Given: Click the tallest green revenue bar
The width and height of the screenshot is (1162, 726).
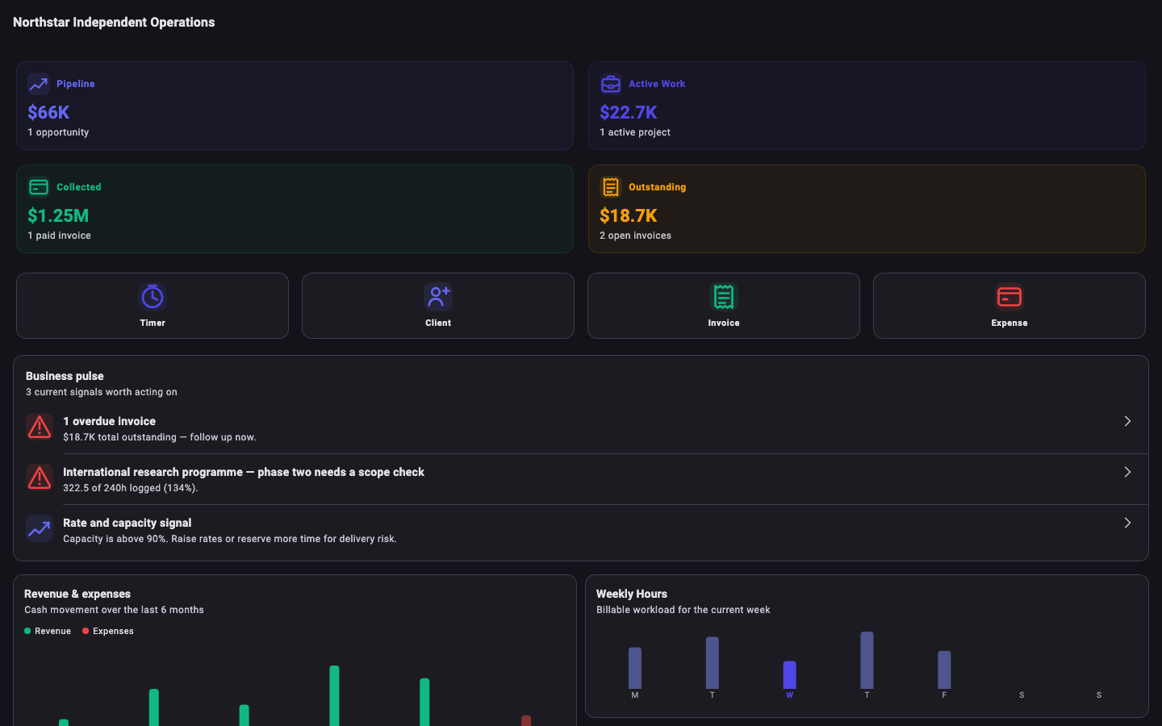Looking at the screenshot, I should [x=334, y=695].
